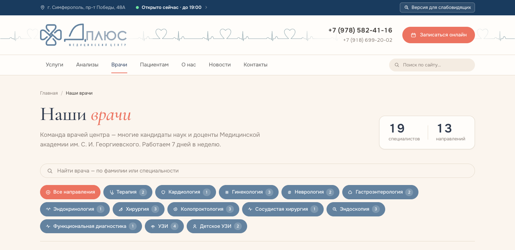Viewport: 515px width, 250px height.
Task: Click the scalpel icon on Хирургия chip
Action: click(121, 209)
